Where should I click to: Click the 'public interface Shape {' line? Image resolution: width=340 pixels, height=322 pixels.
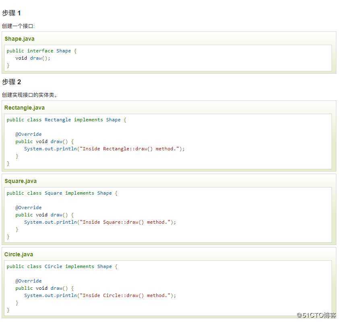coord(41,51)
